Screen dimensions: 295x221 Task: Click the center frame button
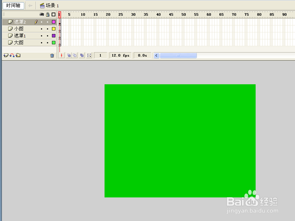[x=62, y=56]
